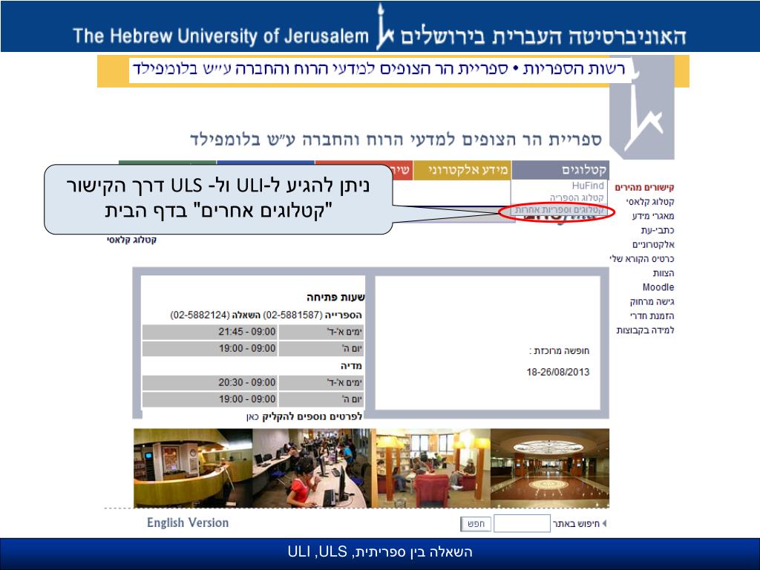Select קטלוגים וספריות אחרות menu entry
This screenshot has width=760, height=570.
pos(558,210)
